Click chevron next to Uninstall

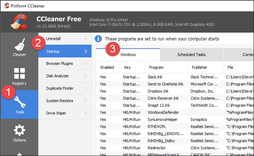85,39
